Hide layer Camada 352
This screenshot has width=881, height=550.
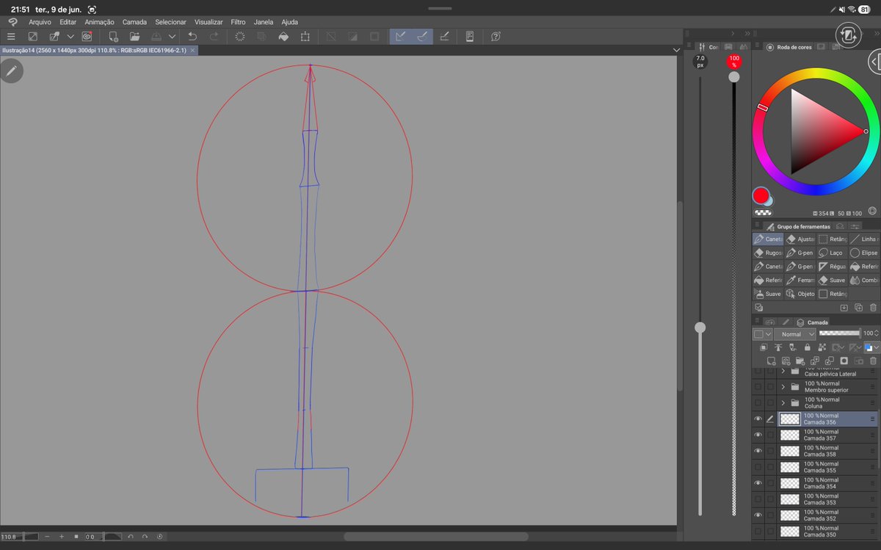(x=758, y=515)
